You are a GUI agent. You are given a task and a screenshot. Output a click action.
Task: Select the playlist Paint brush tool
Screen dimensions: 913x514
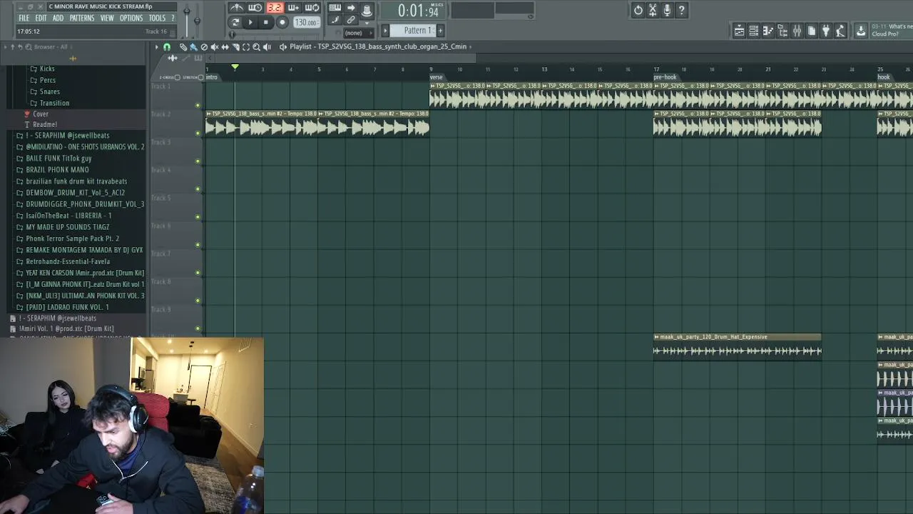[x=193, y=47]
